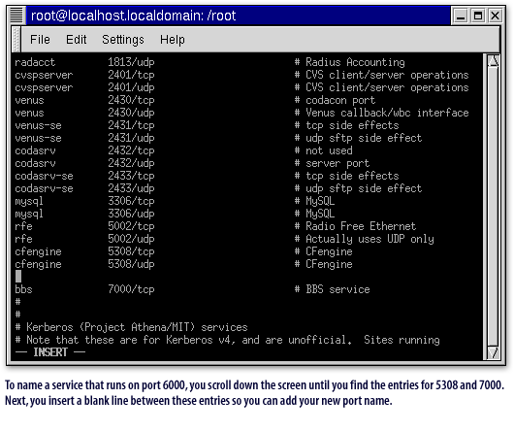This screenshot has width=514, height=432.
Task: Click '7000/tcp' port entry
Action: pos(131,289)
